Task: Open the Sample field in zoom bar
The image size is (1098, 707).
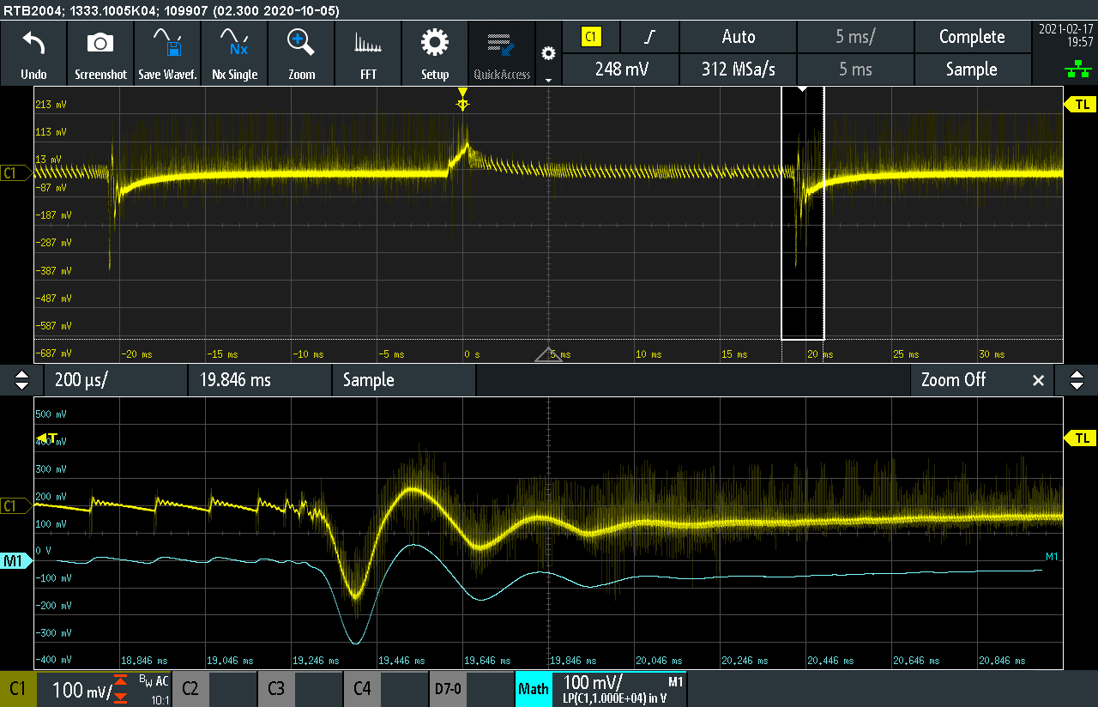Action: (x=404, y=380)
